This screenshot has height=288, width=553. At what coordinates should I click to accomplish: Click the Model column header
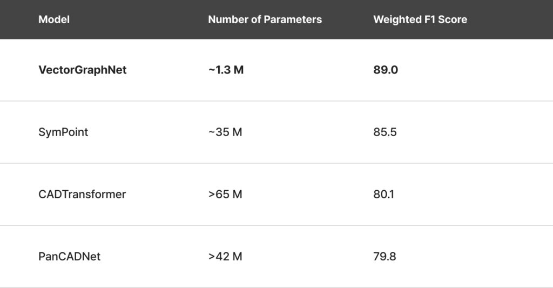click(x=54, y=19)
